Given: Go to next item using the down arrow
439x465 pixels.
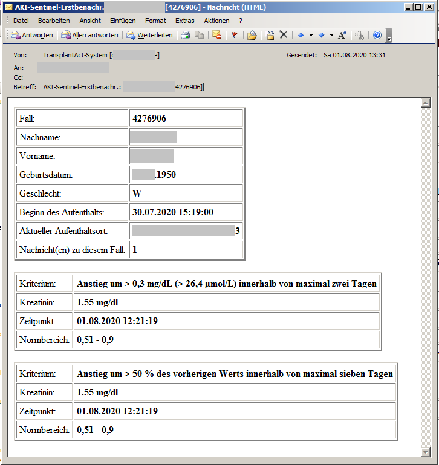Looking at the screenshot, I should tap(322, 35).
